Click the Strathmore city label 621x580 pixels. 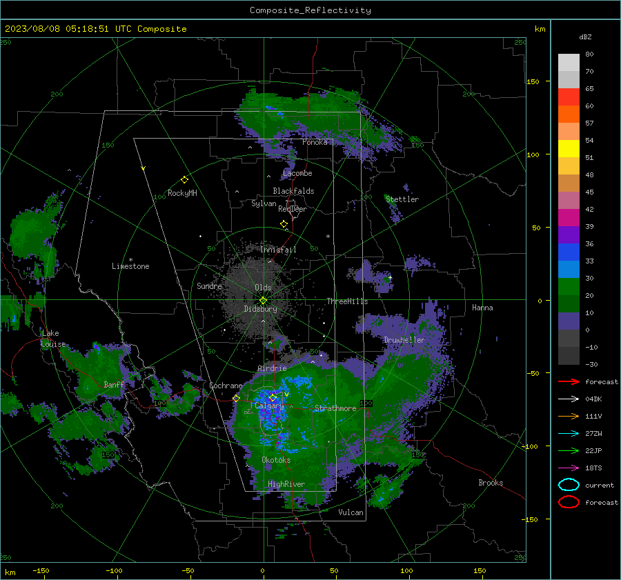(335, 408)
